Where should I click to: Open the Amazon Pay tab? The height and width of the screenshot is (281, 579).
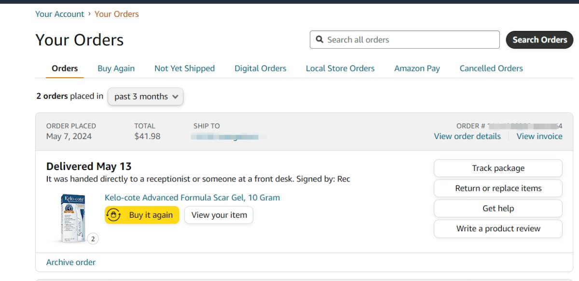click(417, 69)
